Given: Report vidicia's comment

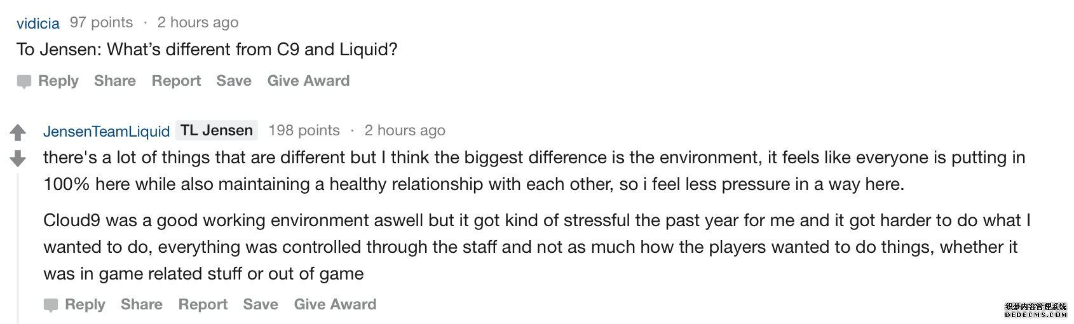Looking at the screenshot, I should 176,81.
